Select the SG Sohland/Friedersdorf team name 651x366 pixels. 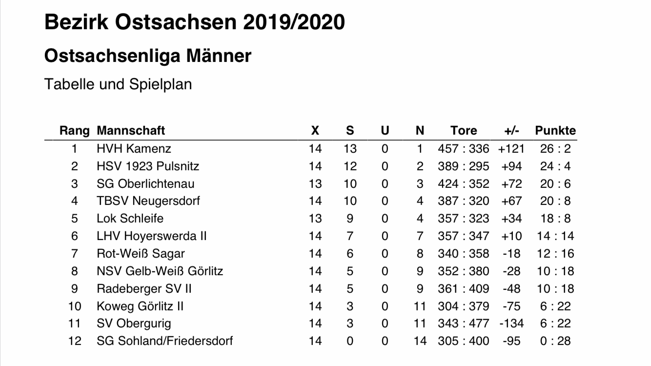[164, 341]
